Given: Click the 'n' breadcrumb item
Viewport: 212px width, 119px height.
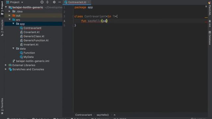Looking at the screenshot, I should coord(115,115).
